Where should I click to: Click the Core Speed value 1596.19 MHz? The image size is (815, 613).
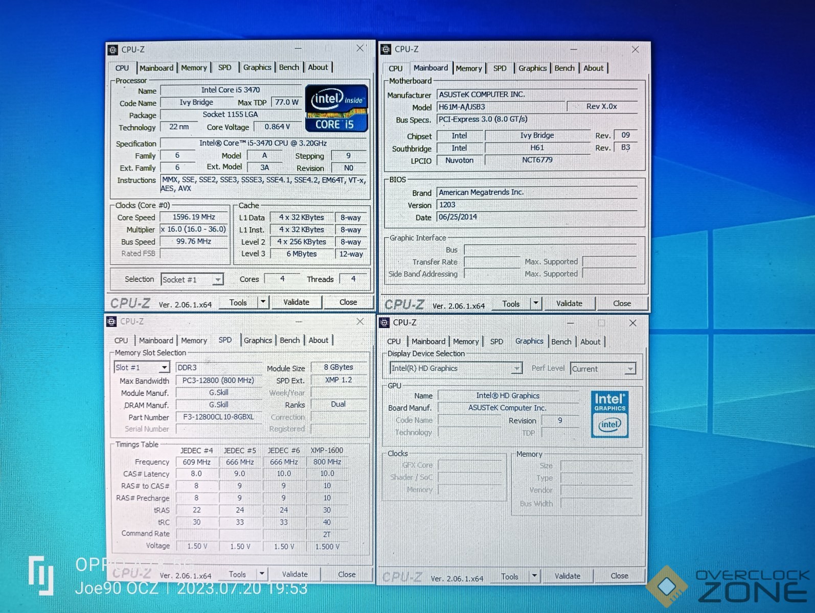coord(194,217)
